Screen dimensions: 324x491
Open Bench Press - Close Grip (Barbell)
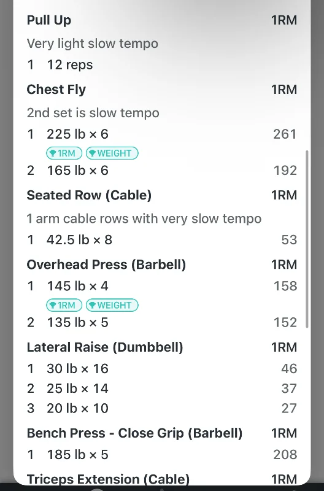(x=134, y=433)
